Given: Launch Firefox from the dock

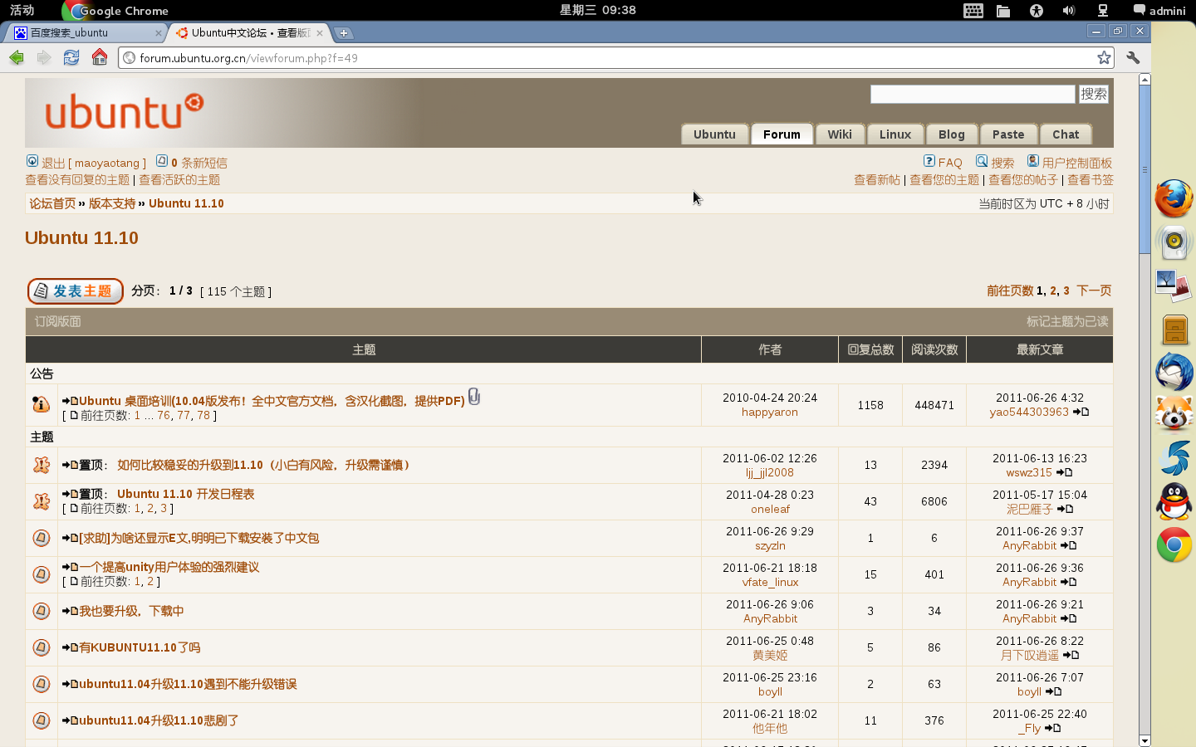Looking at the screenshot, I should [1174, 199].
